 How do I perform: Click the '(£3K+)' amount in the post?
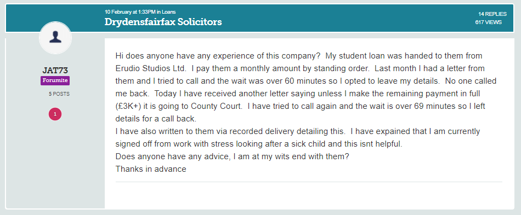[x=128, y=107]
